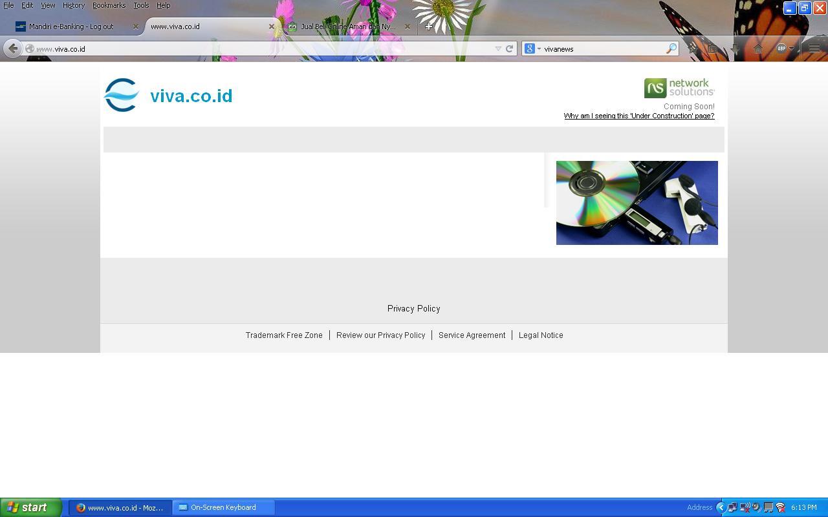Open Review our Privacy Policy link
Image resolution: width=828 pixels, height=517 pixels.
(381, 335)
